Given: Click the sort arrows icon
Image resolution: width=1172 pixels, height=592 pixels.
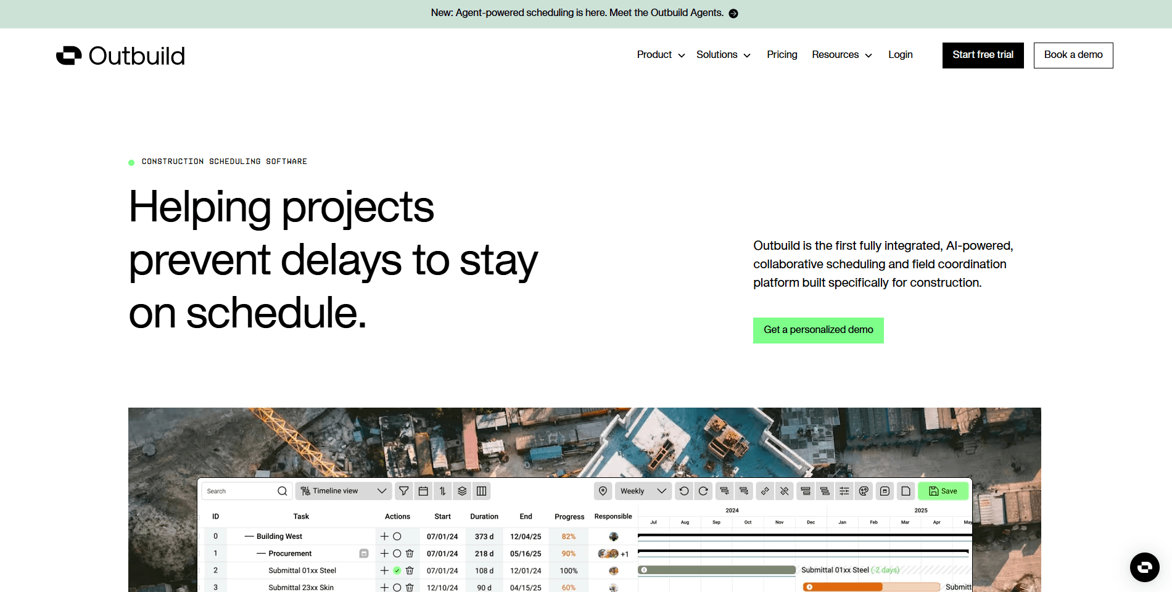Looking at the screenshot, I should [442, 491].
